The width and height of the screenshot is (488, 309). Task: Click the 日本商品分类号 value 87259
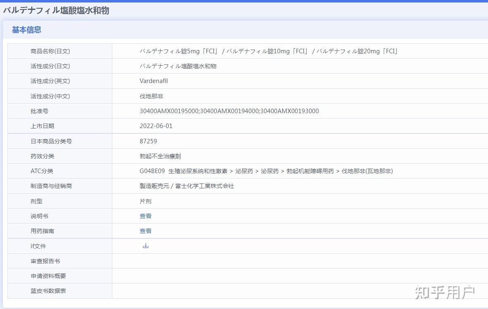click(x=148, y=141)
